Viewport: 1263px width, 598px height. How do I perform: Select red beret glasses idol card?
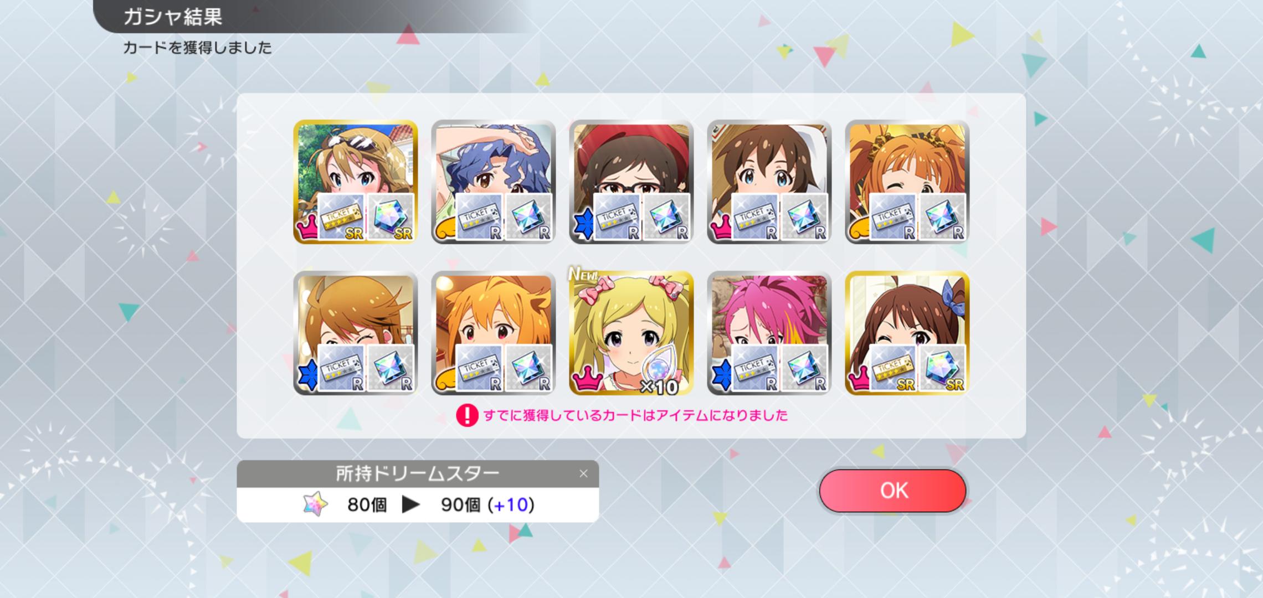point(631,182)
